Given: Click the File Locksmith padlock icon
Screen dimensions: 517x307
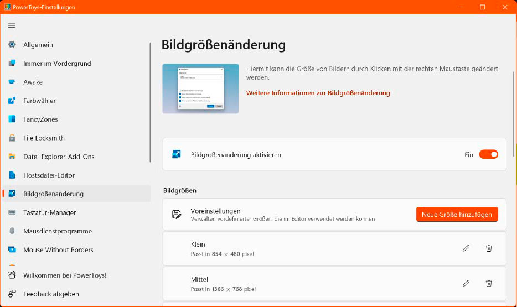Looking at the screenshot, I should (12, 138).
